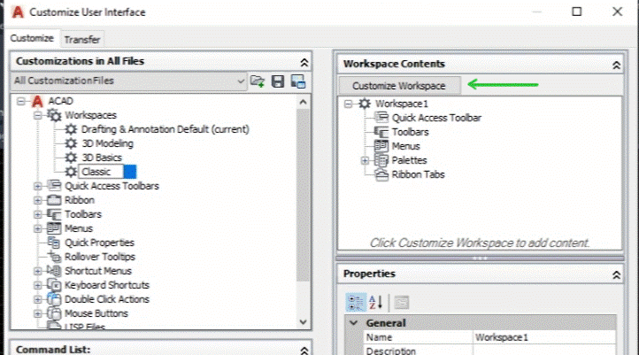Select the LISP Files tree row
This screenshot has width=639, height=355.
click(85, 327)
